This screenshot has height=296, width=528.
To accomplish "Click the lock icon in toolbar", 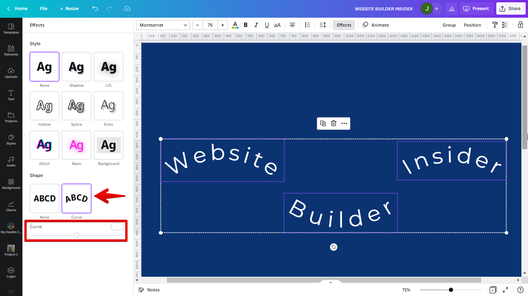I will click(520, 25).
